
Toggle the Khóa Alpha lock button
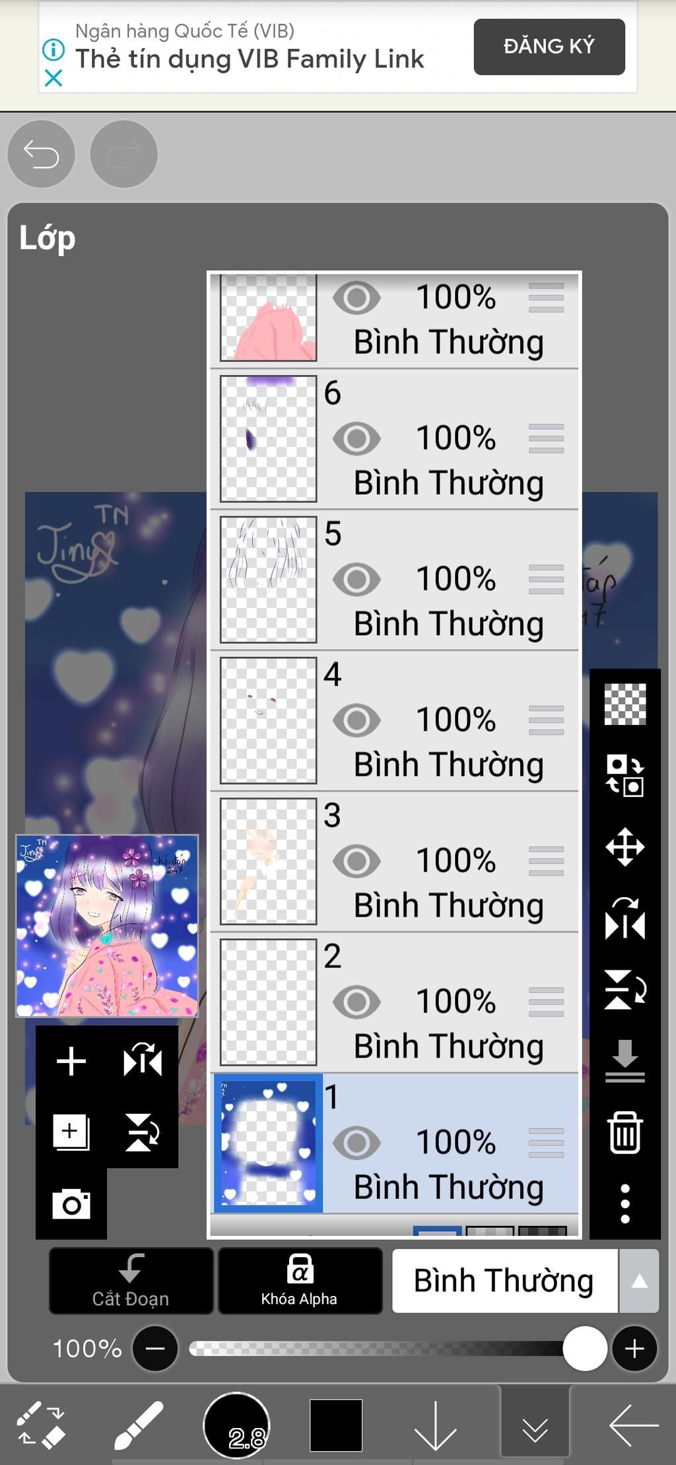pos(300,1281)
